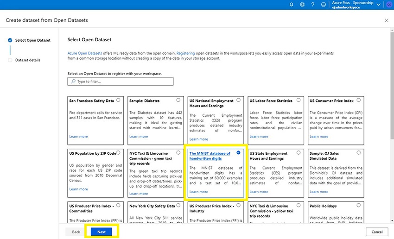Screen dimensions: 394x239
Task: Expand the Azure Pass - Sponsorship workspace dropdown
Action: (378, 5)
